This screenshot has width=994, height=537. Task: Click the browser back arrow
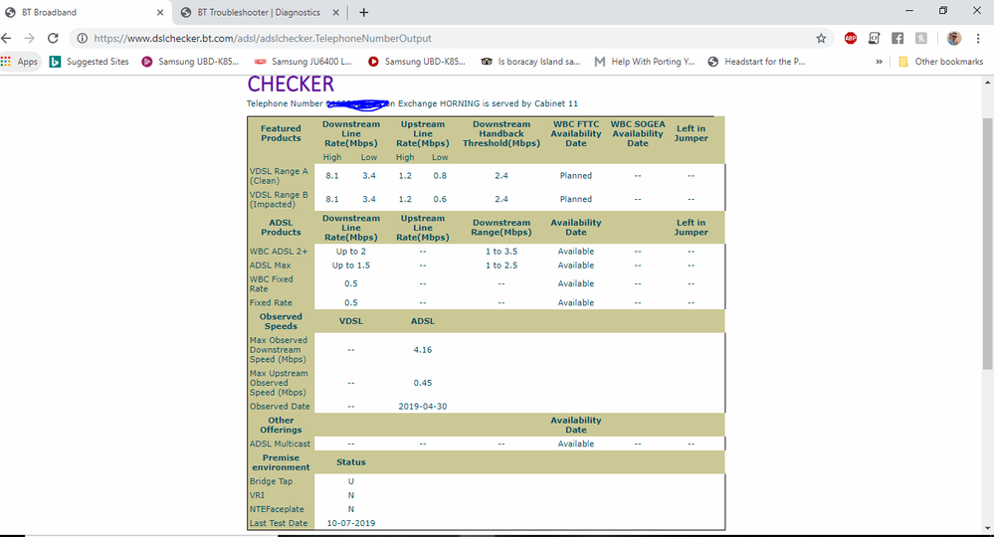[10, 38]
